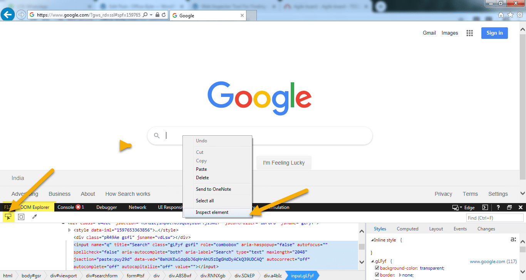Open the Terms footer link
This screenshot has height=280, width=526.
(470, 194)
